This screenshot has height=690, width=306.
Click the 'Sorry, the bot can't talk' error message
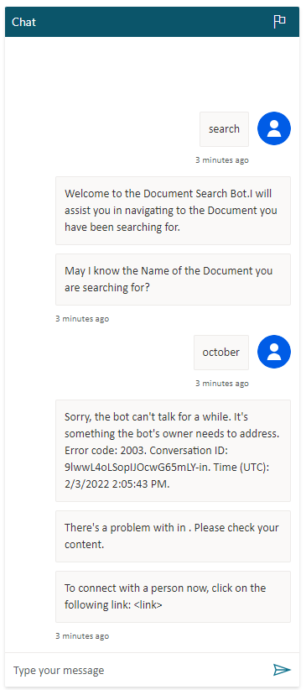click(173, 451)
